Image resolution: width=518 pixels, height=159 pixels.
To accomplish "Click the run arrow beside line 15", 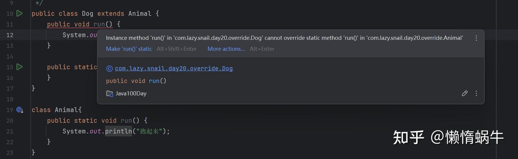I will pyautogui.click(x=20, y=67).
